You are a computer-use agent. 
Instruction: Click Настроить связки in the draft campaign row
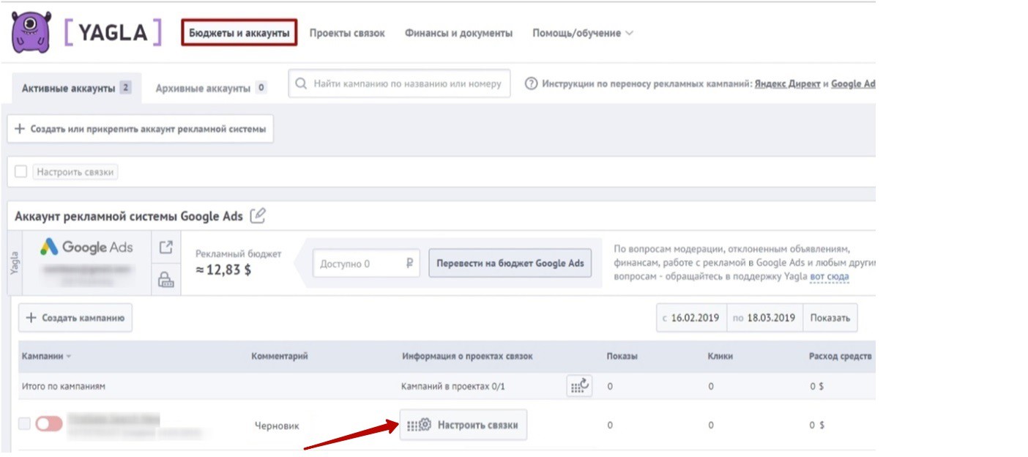[463, 425]
